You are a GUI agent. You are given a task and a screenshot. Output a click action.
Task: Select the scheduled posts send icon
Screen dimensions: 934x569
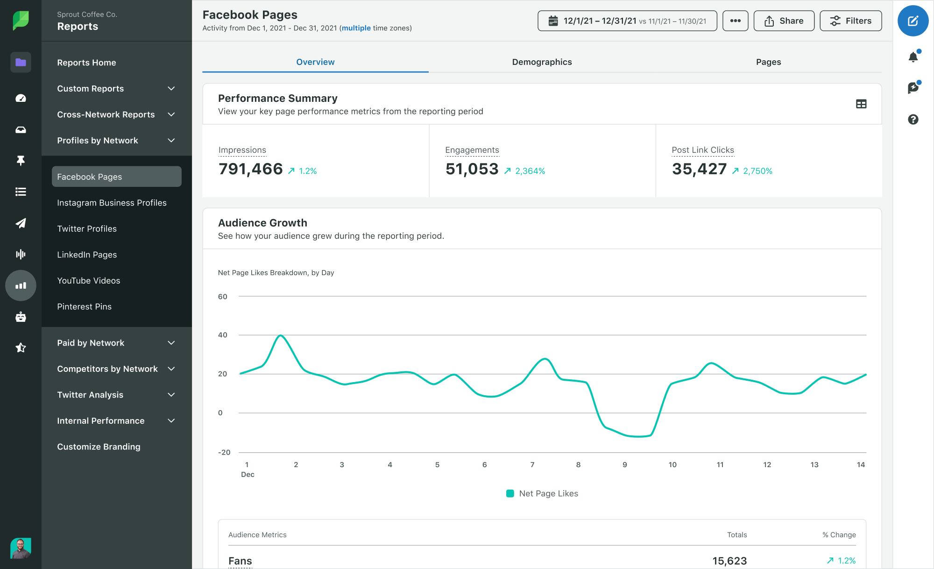(20, 222)
